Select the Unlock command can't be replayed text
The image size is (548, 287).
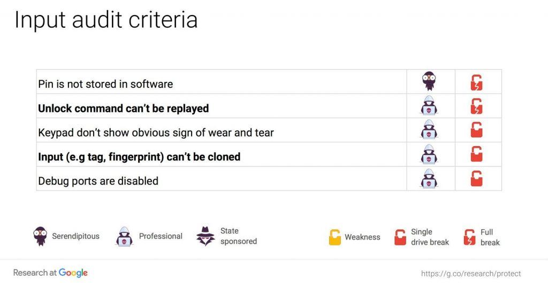coord(124,108)
